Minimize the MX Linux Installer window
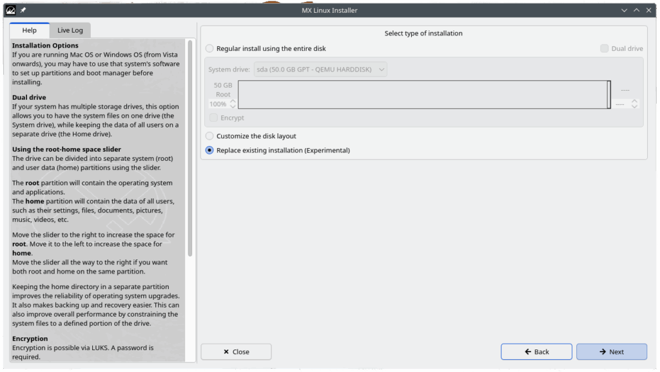The height and width of the screenshot is (372, 660). coord(624,10)
